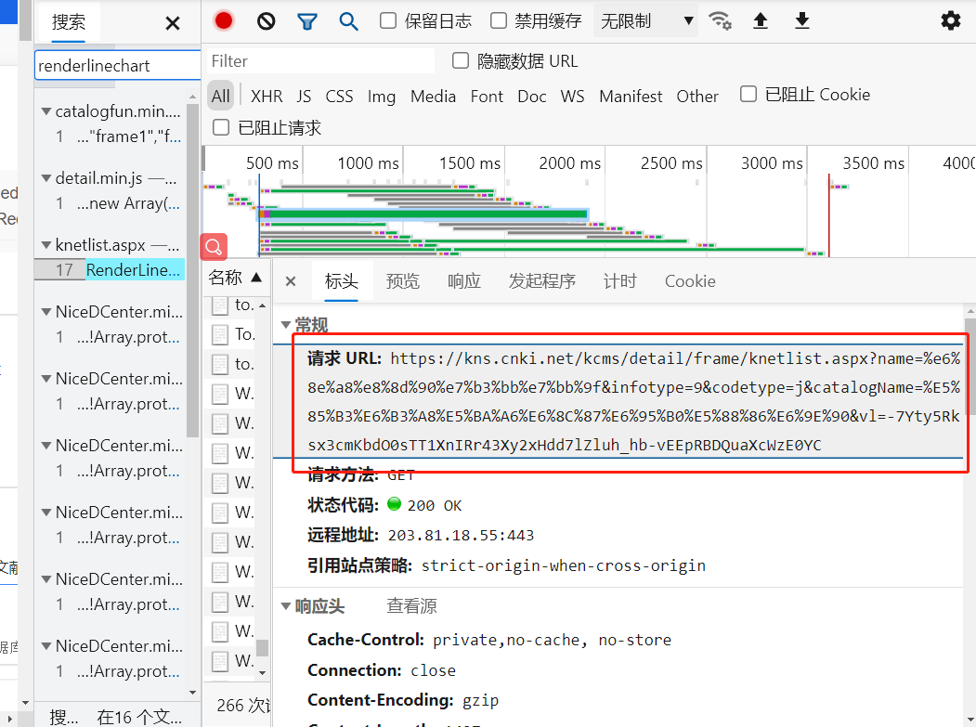Click the highlighted green timeline bar
The width and height of the screenshot is (976, 727).
423,214
